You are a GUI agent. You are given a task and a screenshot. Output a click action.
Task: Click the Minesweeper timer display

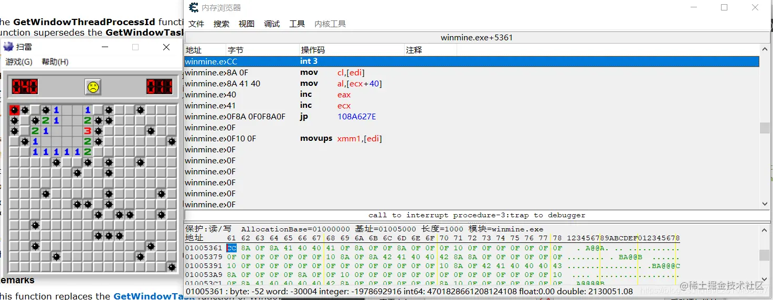pyautogui.click(x=160, y=86)
